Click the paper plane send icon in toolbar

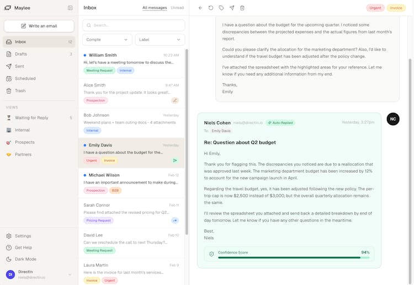232,8
